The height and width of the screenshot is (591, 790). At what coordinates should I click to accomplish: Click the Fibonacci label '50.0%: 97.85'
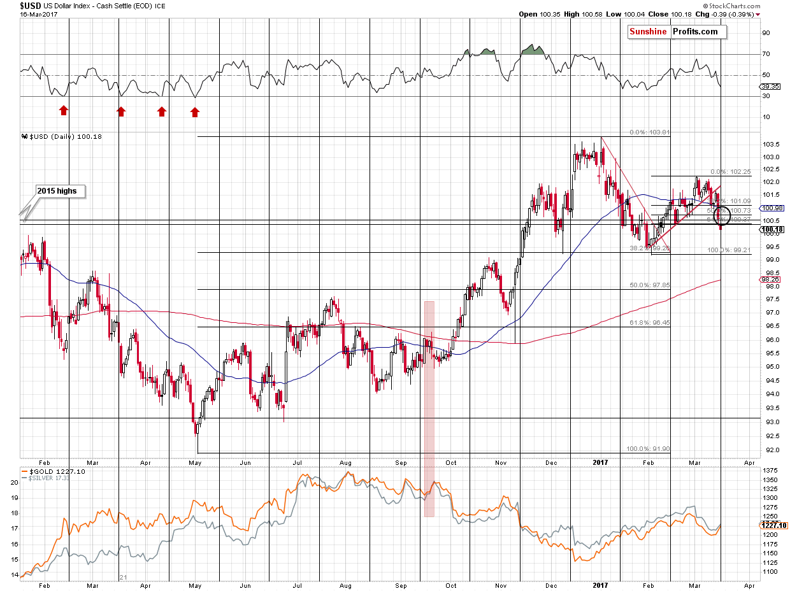(x=649, y=285)
